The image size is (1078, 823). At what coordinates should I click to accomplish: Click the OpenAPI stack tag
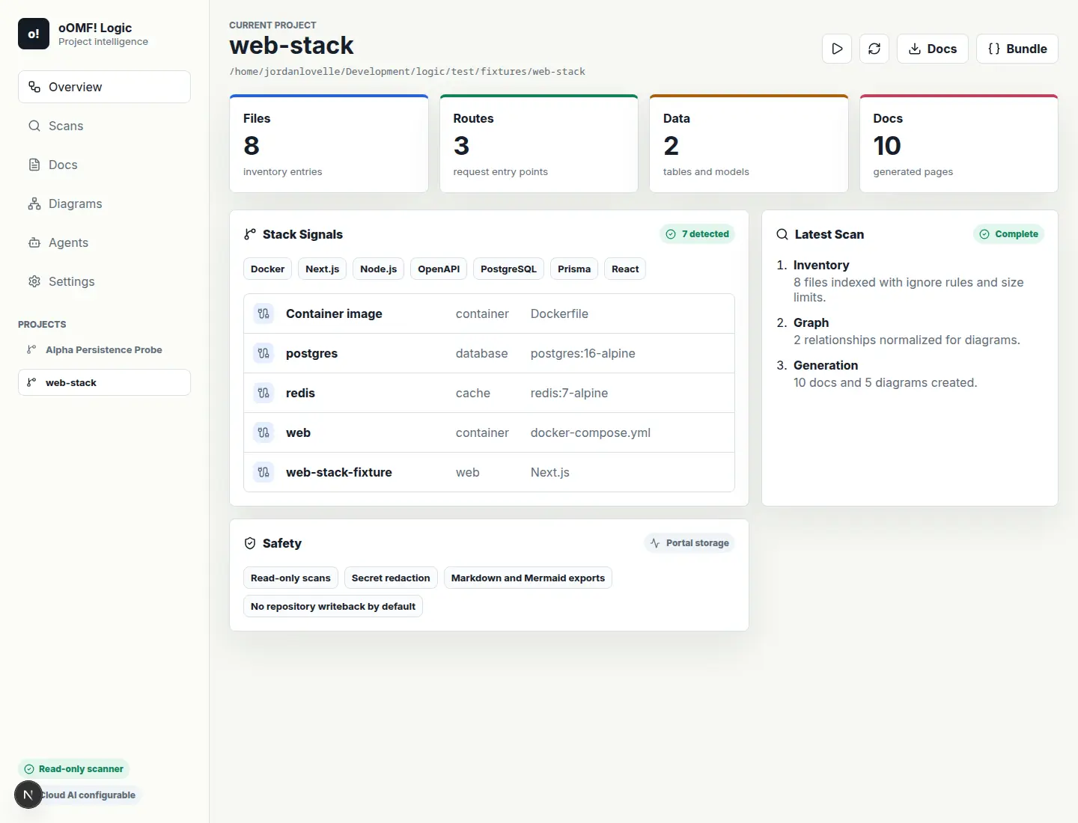(x=439, y=269)
